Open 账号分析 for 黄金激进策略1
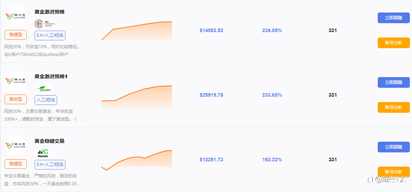The width and height of the screenshot is (412, 192). (x=394, y=107)
